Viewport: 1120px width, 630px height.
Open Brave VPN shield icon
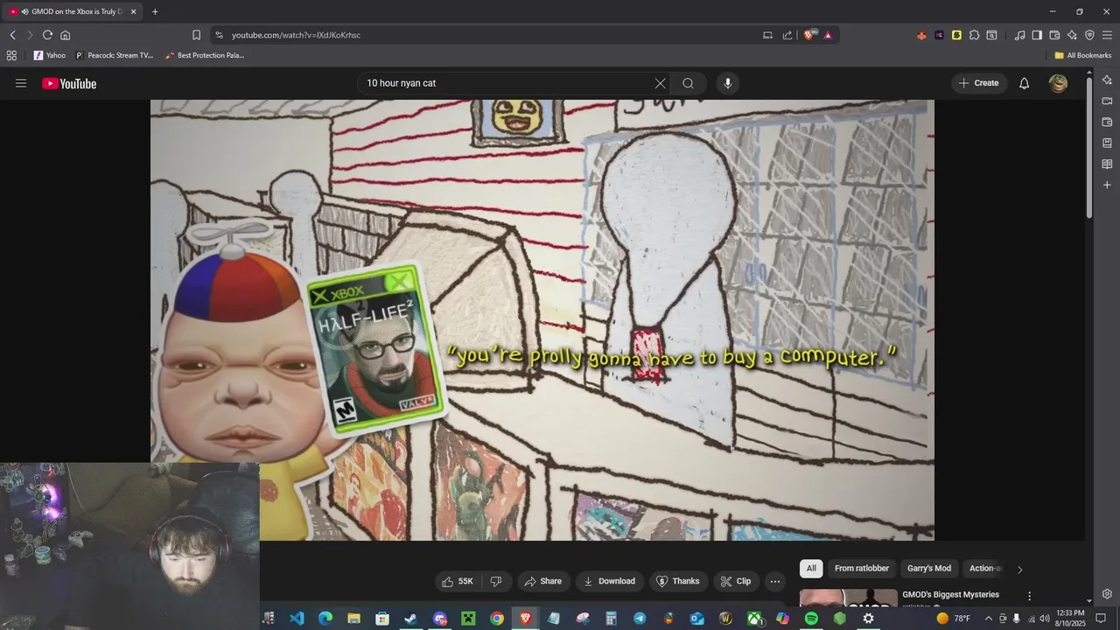(x=1089, y=35)
